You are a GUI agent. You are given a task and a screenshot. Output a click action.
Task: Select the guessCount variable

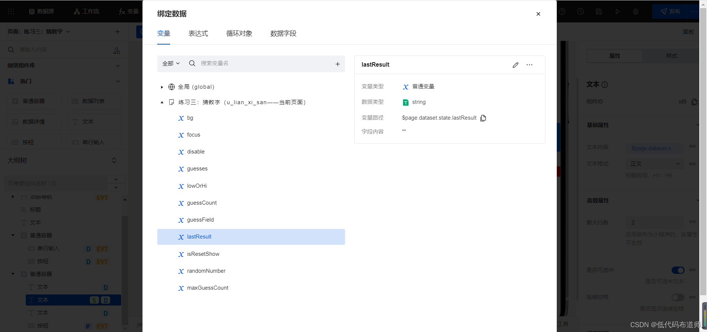202,203
